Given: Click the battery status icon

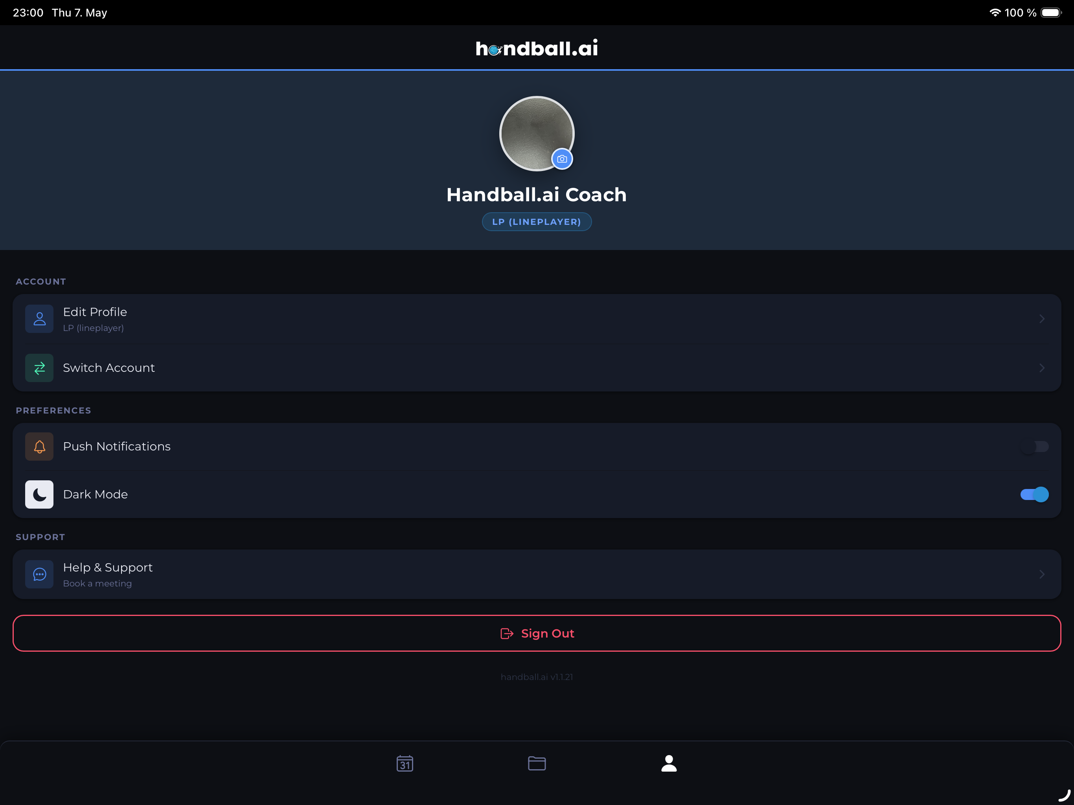Looking at the screenshot, I should [x=1051, y=13].
